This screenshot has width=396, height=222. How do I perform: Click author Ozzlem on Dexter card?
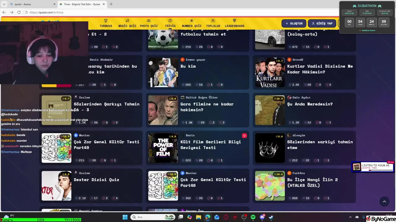click(x=84, y=173)
